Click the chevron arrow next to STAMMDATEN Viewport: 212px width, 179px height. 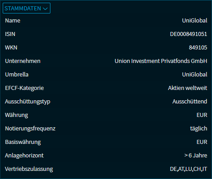click(x=45, y=9)
